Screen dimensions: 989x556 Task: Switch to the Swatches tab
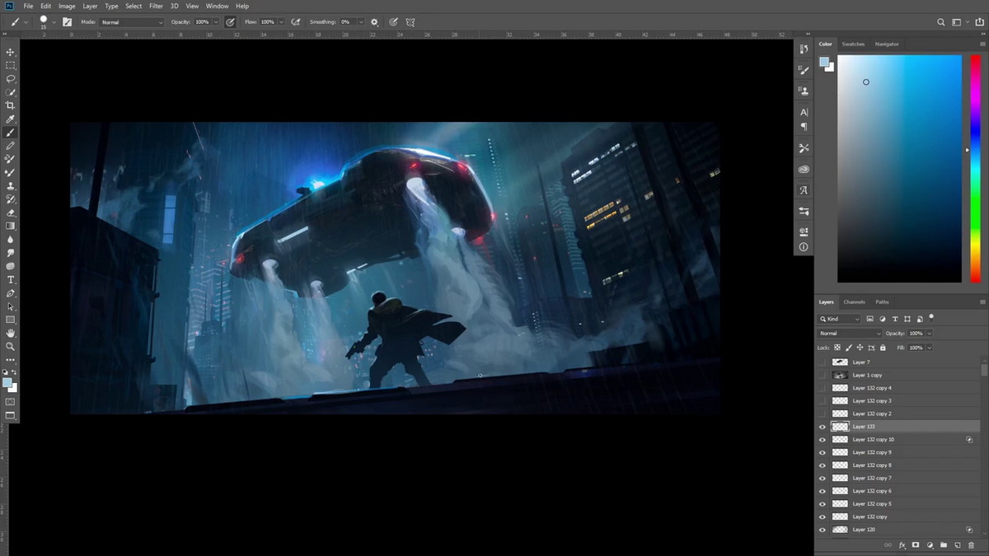pyautogui.click(x=853, y=44)
